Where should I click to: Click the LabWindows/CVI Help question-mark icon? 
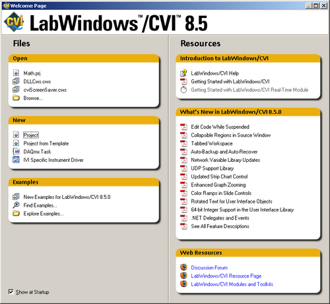[x=183, y=73]
